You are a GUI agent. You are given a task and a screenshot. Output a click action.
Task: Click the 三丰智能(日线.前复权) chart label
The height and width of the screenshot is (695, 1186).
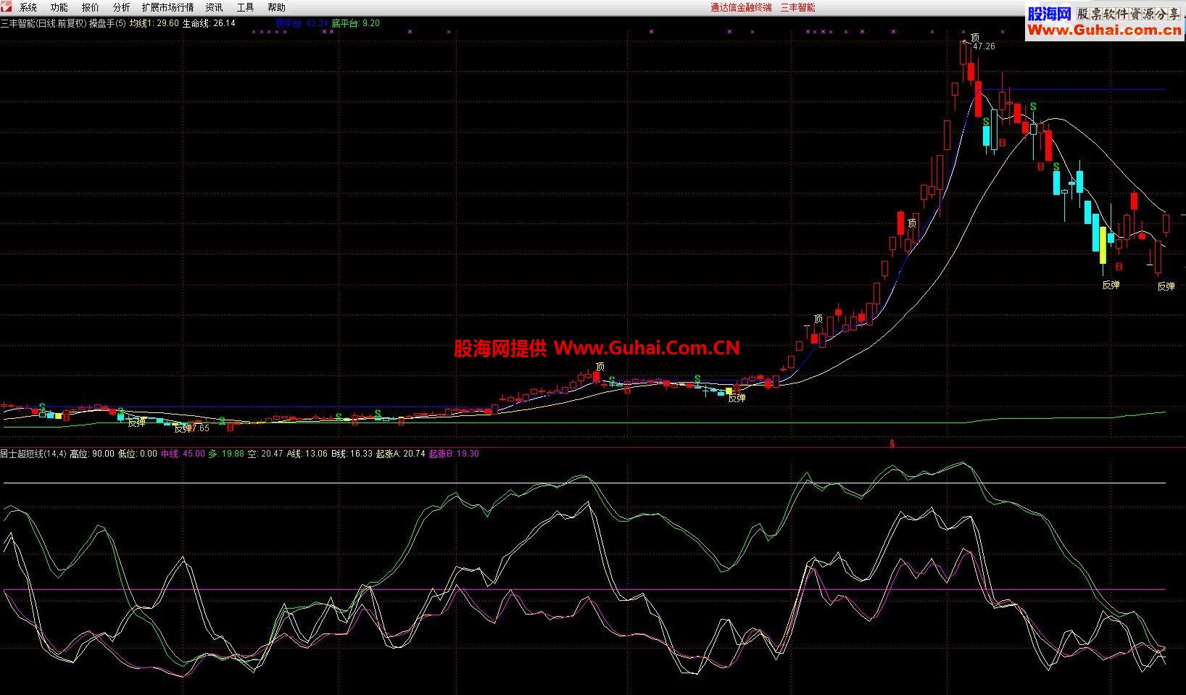tap(43, 23)
